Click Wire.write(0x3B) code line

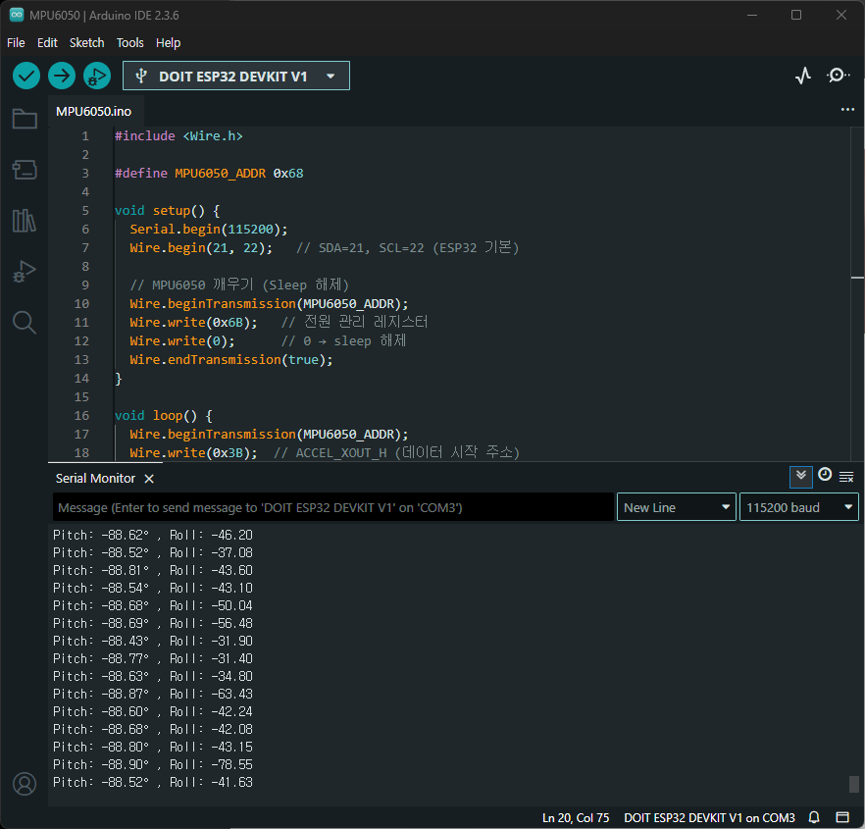(x=193, y=453)
